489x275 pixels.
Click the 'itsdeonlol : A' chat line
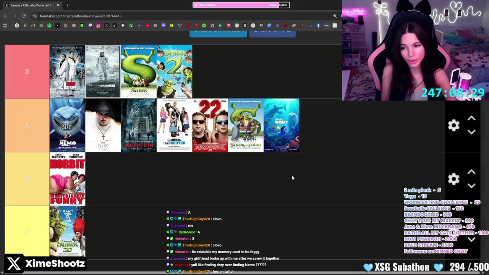[x=183, y=232]
